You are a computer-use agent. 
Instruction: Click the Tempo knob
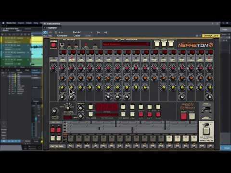pos(81,116)
